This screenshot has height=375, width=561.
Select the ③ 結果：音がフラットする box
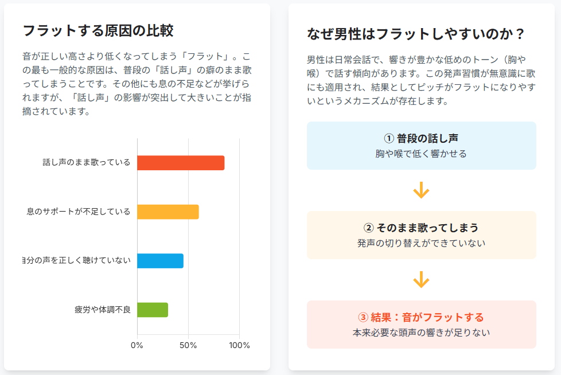421,325
